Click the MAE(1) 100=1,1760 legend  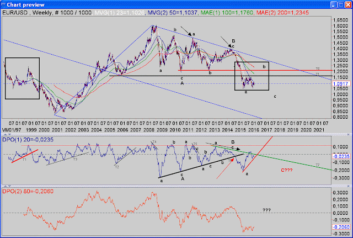pos(227,13)
